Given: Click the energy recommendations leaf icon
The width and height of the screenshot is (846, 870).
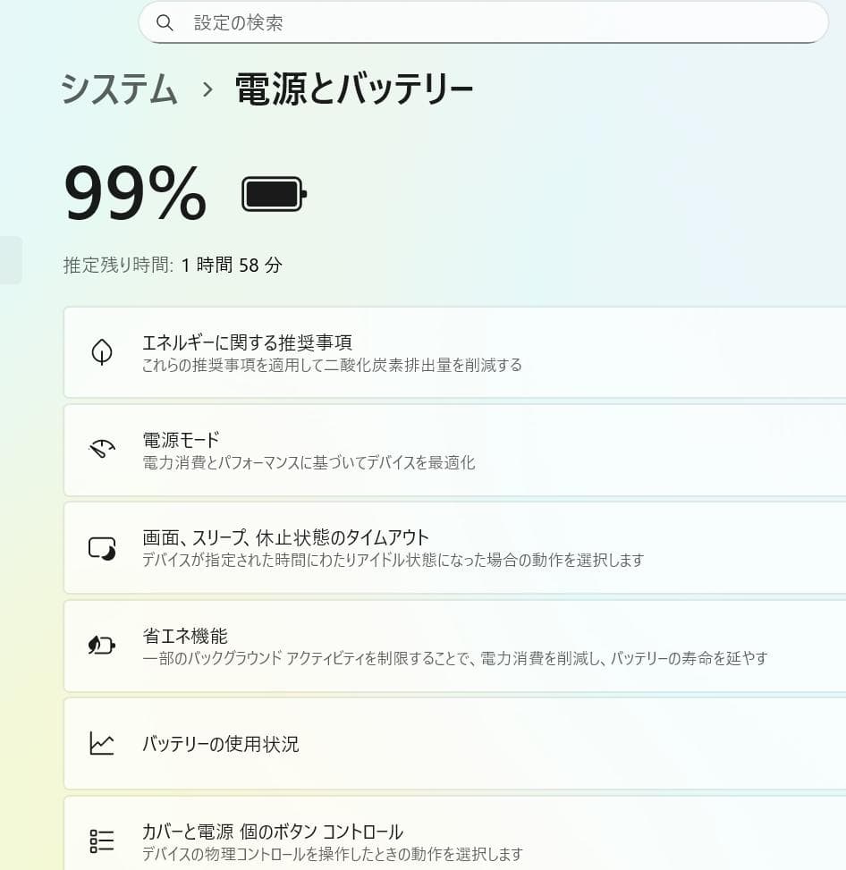Looking at the screenshot, I should point(102,352).
